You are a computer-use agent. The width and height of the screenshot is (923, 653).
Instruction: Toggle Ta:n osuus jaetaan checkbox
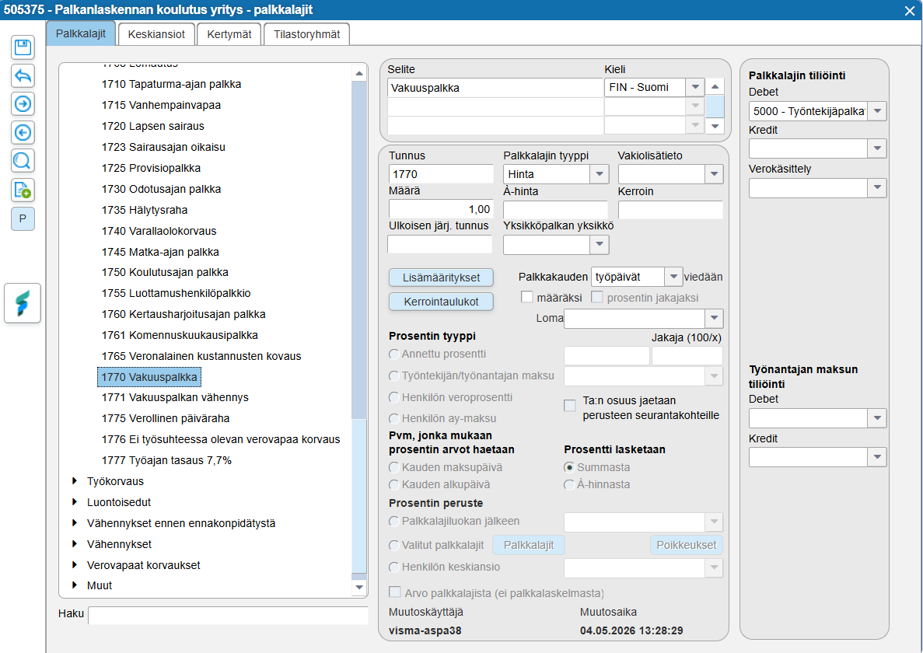570,405
